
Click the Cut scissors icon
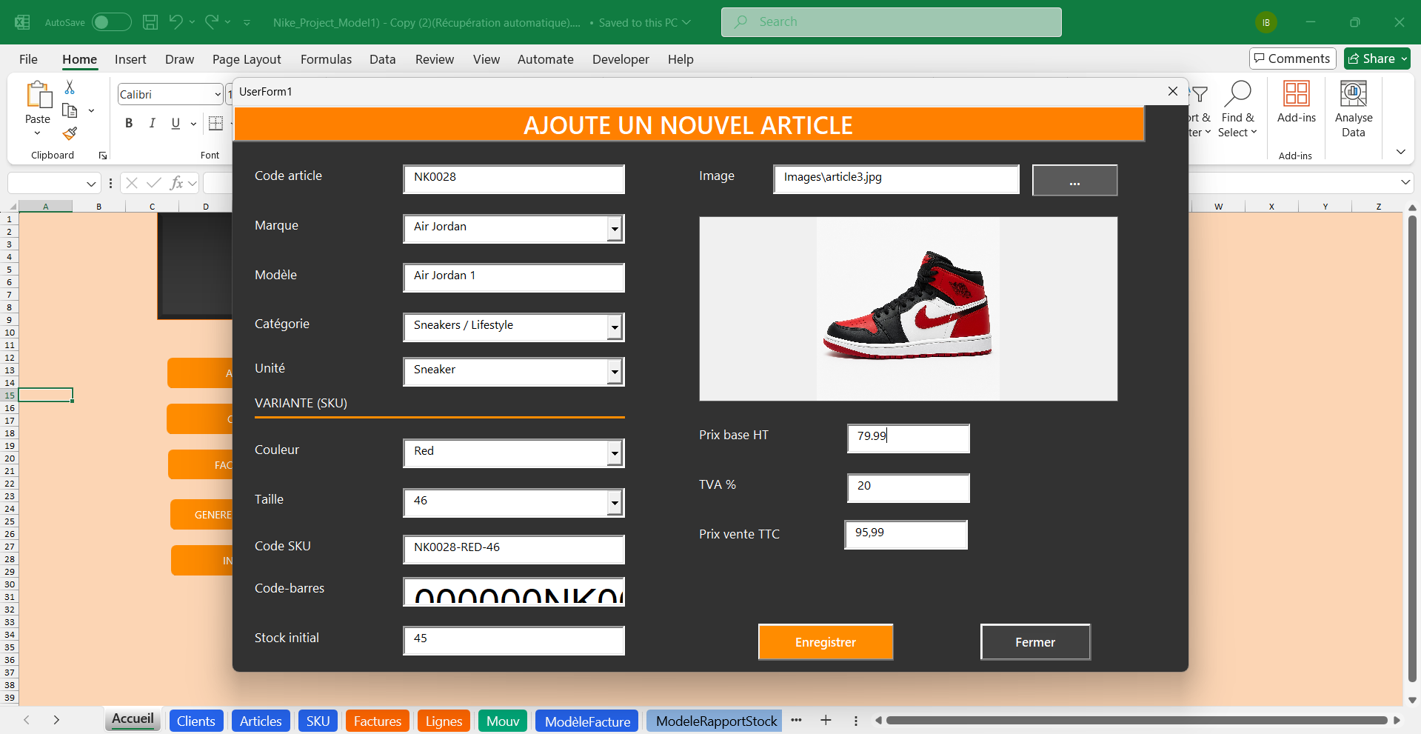[x=70, y=87]
